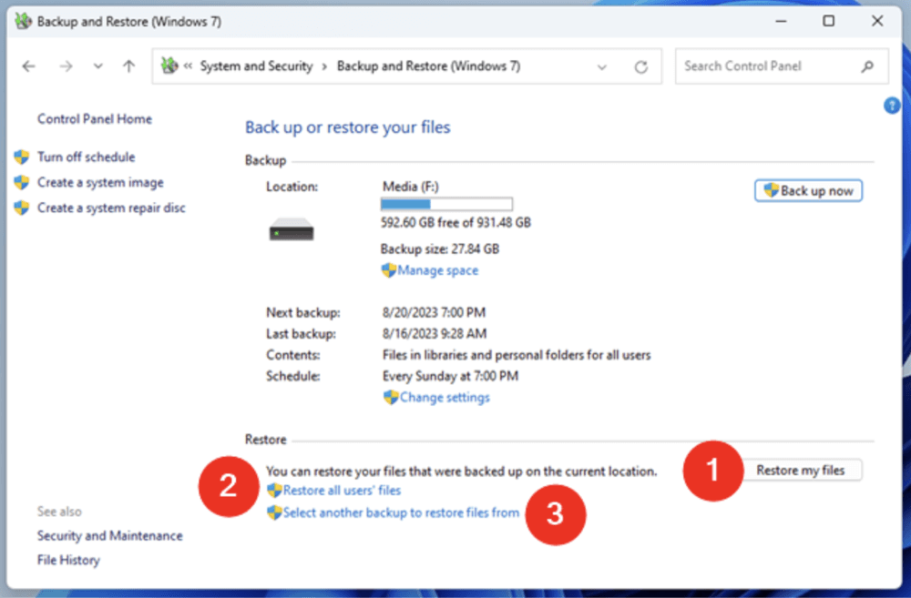
Task: Navigate up one level with the up arrow
Action: (128, 66)
